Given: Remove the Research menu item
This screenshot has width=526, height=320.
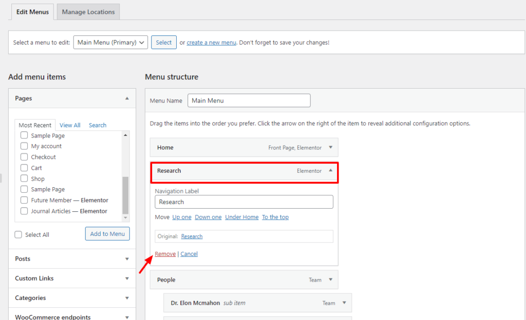Looking at the screenshot, I should click(165, 254).
